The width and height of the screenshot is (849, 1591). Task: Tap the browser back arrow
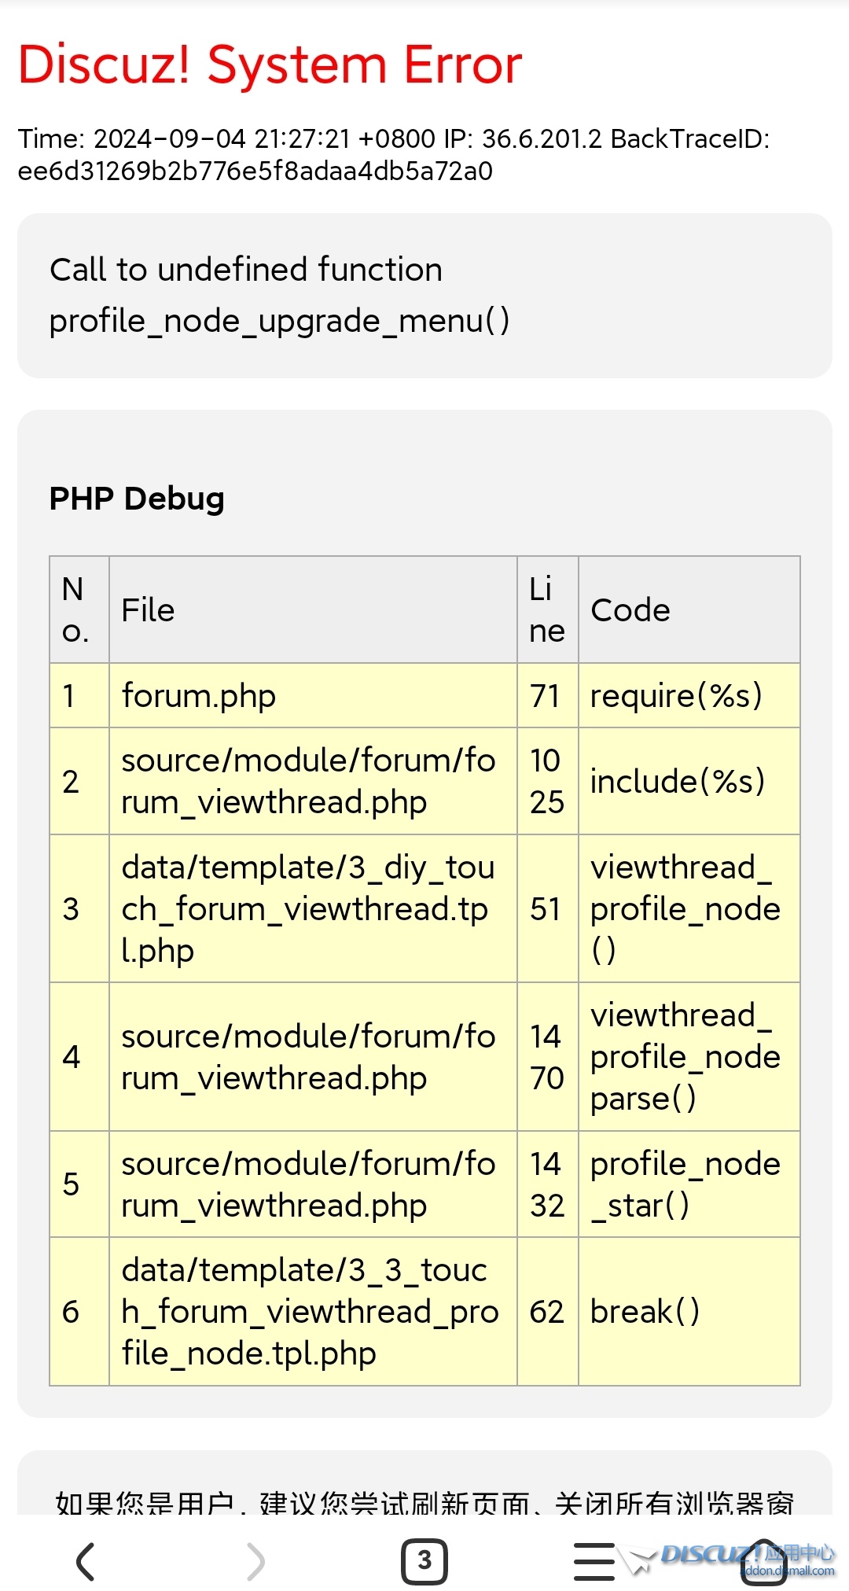(86, 1560)
